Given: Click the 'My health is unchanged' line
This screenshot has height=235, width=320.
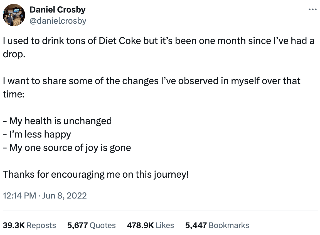Looking at the screenshot, I should [57, 121].
